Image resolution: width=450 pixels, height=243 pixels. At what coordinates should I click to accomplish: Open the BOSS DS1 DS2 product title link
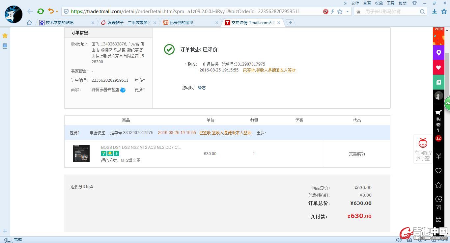(141, 147)
